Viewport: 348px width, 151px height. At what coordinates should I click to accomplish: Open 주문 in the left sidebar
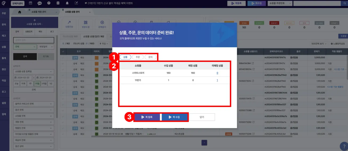[x=4, y=13]
